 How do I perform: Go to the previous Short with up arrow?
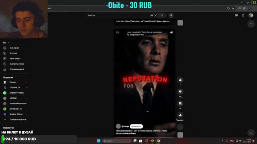pos(251,24)
